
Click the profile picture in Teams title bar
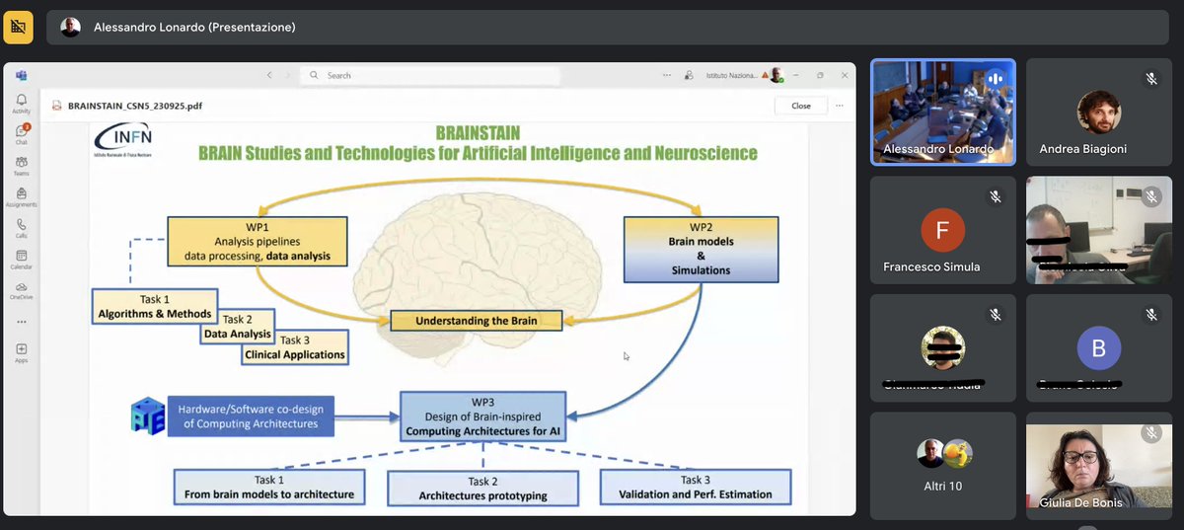(x=777, y=75)
